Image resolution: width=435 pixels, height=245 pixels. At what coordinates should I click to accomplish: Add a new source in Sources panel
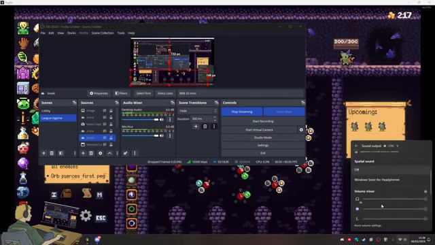coord(83,153)
